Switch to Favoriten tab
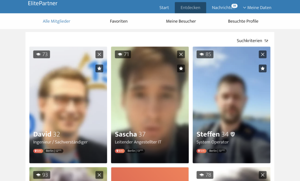Viewport: 300px width, 181px height. (x=119, y=21)
